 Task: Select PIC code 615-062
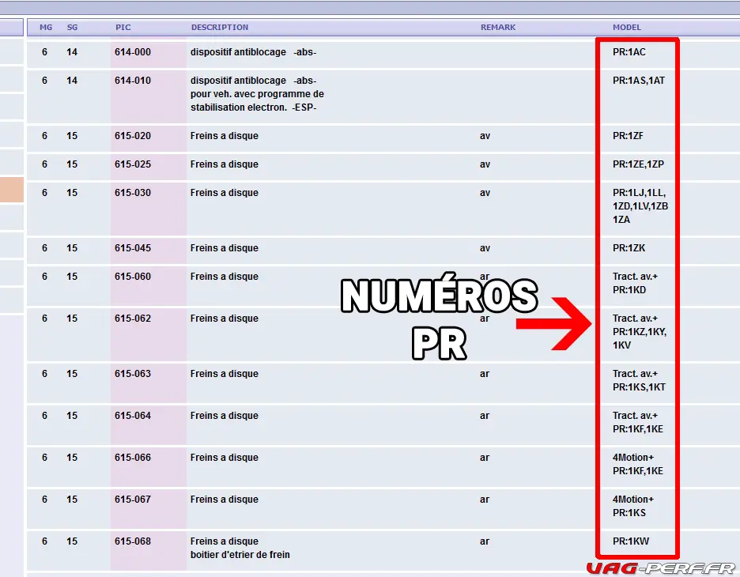[x=133, y=319]
